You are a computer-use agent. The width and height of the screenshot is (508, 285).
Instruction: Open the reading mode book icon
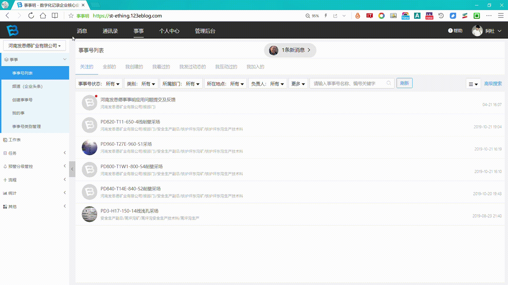pos(55,16)
